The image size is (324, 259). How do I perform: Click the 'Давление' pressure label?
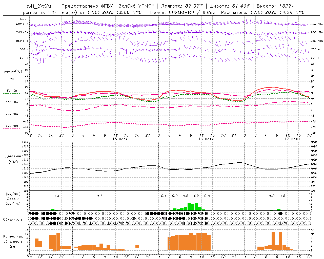tap(13, 156)
